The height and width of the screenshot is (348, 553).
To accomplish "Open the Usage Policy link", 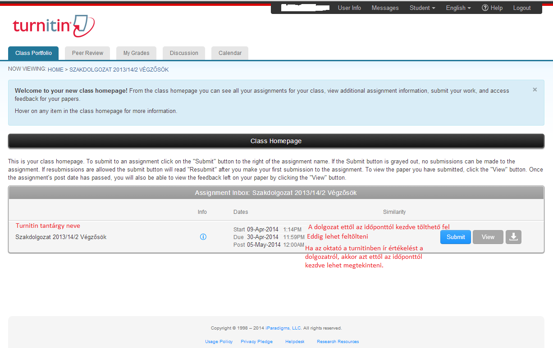I will pyautogui.click(x=219, y=342).
